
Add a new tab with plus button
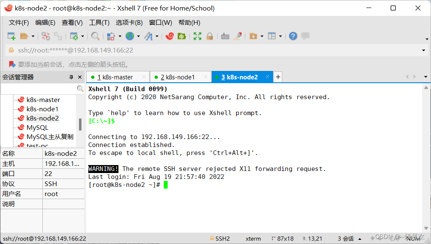[x=278, y=77]
